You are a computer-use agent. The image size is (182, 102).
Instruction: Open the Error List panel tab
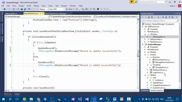(9, 94)
